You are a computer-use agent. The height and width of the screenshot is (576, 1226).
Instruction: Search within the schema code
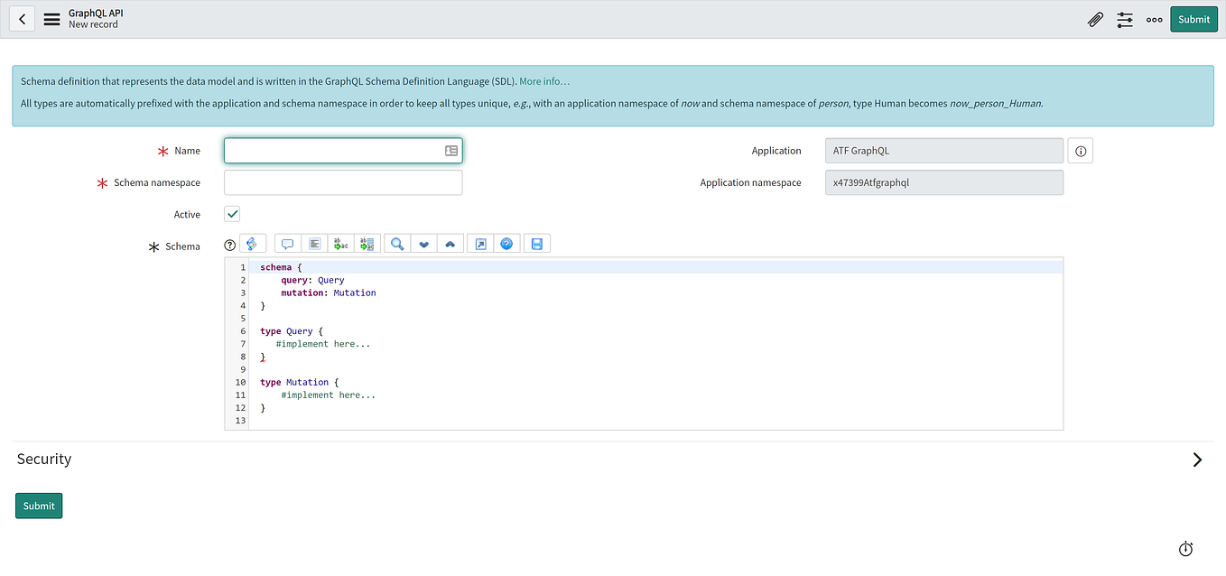point(396,243)
